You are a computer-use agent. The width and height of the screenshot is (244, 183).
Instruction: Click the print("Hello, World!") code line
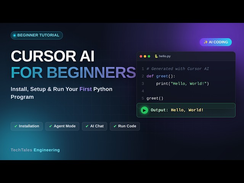183,84
